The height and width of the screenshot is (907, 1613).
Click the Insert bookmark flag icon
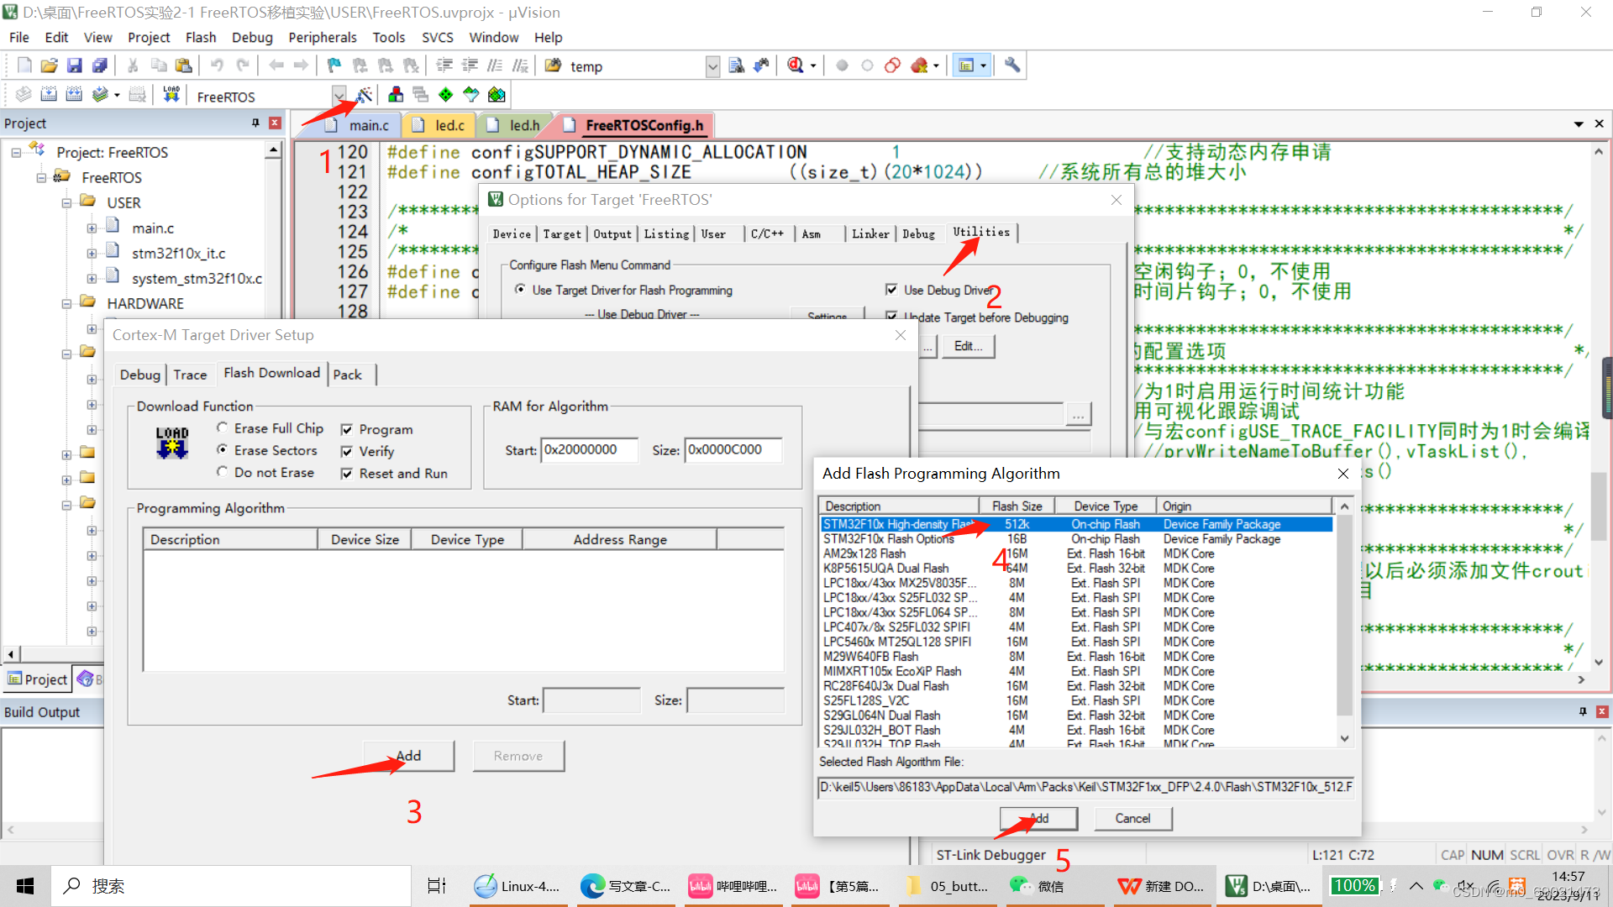click(x=334, y=66)
